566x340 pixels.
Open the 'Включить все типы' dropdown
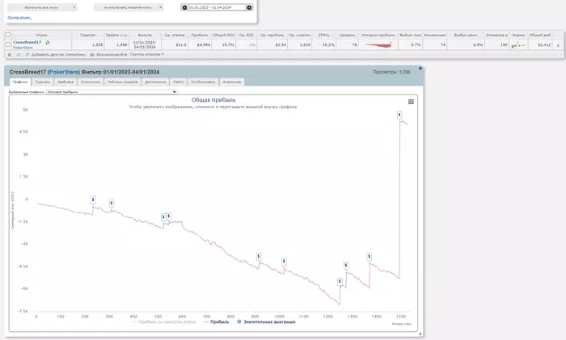point(42,7)
